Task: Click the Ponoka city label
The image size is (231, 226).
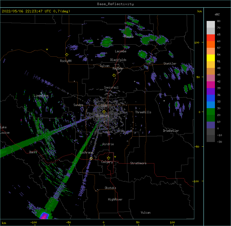Action: tap(129, 37)
